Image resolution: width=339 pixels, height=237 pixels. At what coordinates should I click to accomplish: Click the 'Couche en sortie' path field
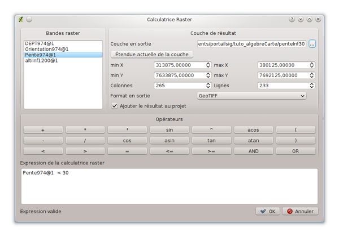251,44
